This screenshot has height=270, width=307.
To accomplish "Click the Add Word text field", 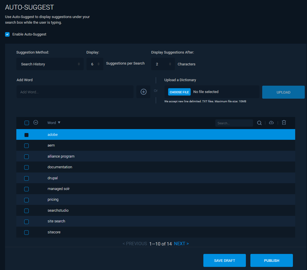I will point(75,92).
